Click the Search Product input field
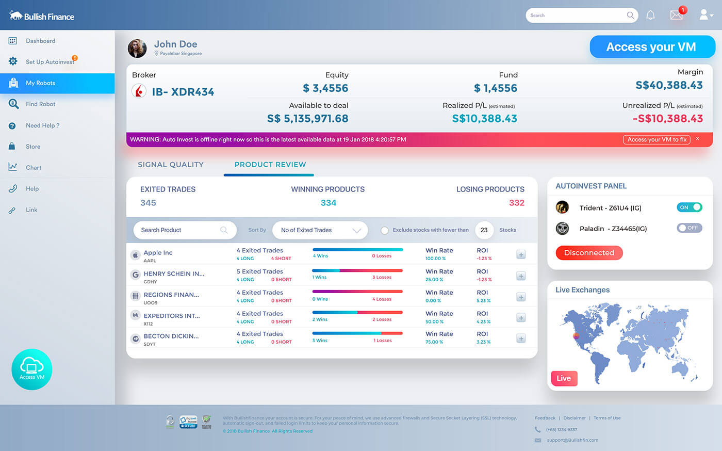 tap(178, 230)
